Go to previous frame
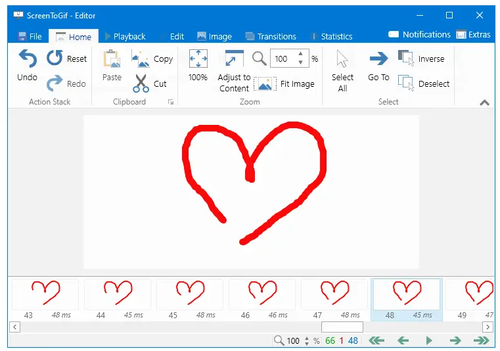 click(403, 340)
